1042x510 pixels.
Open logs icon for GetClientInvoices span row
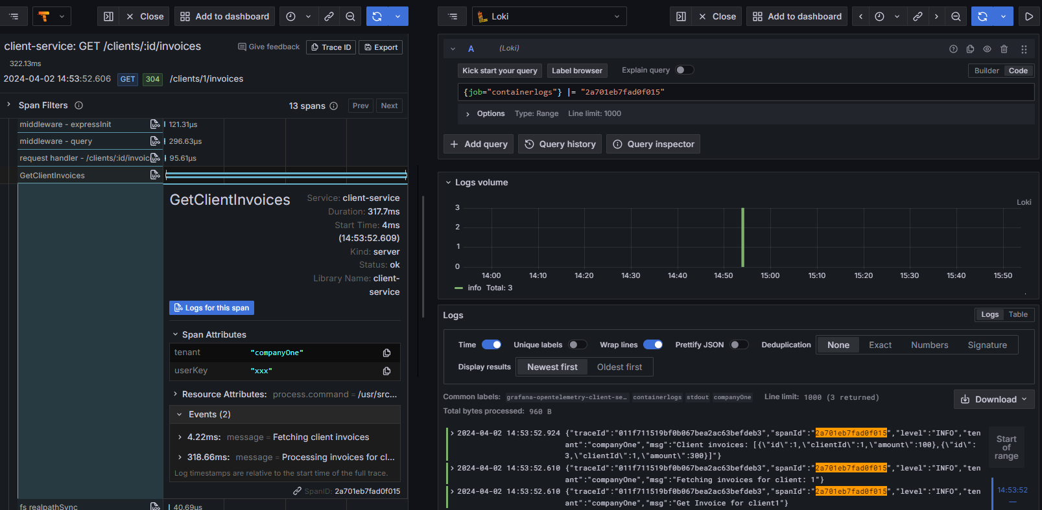(x=155, y=175)
